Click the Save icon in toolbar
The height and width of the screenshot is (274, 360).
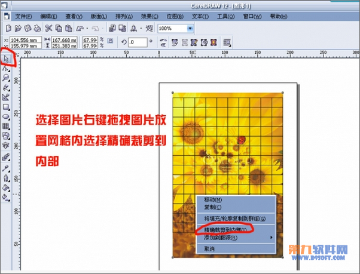tap(28, 29)
